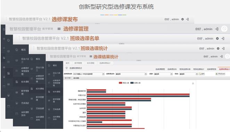The width and height of the screenshot is (230, 132).
Task: Click the longest red bar in chart
Action: coord(138,94)
